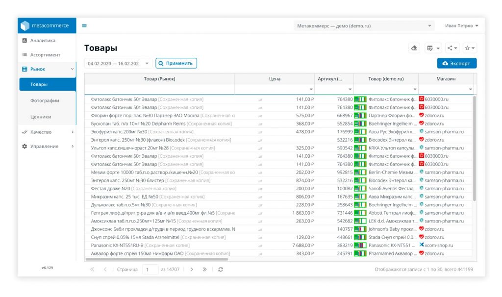Expand the Магазин column filter dropdown
Image resolution: width=502 pixels, height=297 pixels.
click(470, 89)
